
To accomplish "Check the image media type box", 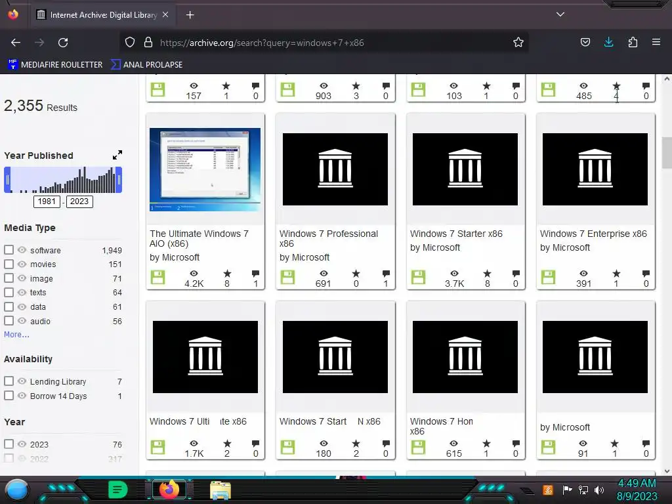I will click(9, 278).
